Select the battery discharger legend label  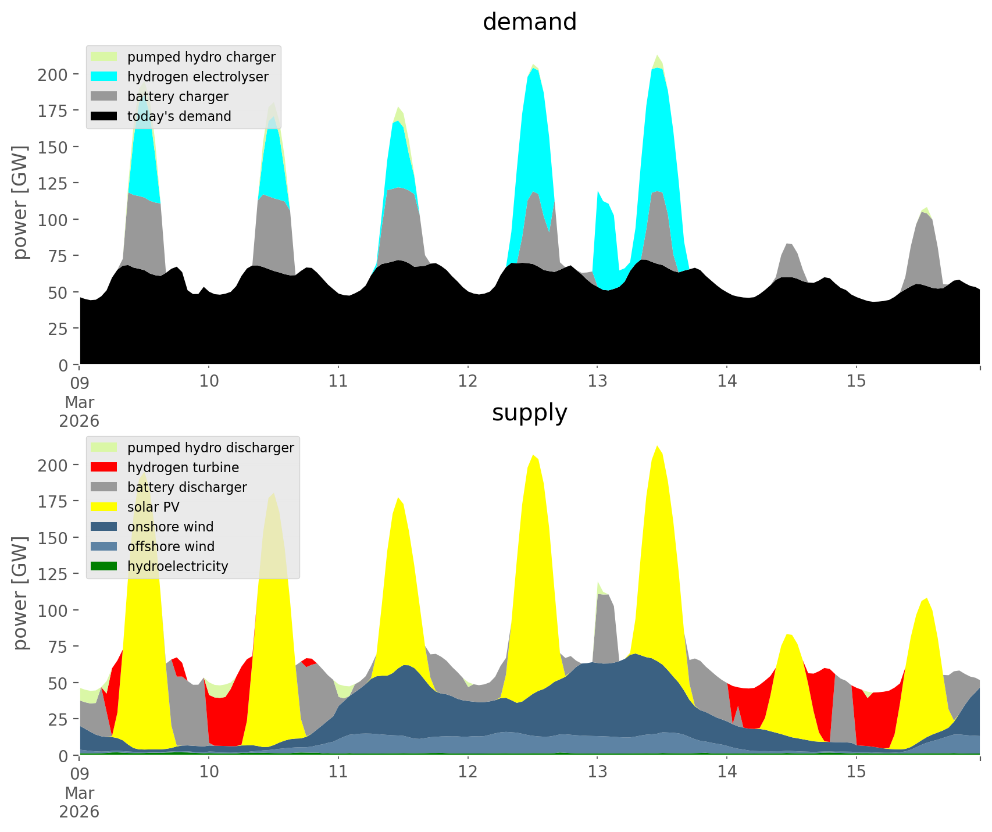tap(187, 487)
